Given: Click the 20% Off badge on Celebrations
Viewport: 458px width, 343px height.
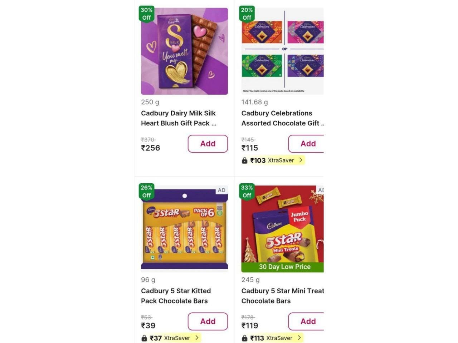Looking at the screenshot, I should 247,14.
